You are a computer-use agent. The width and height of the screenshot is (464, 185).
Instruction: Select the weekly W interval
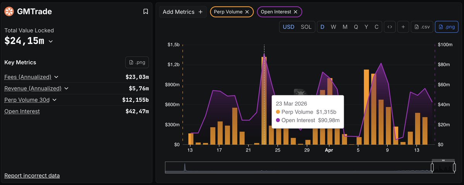pos(333,27)
